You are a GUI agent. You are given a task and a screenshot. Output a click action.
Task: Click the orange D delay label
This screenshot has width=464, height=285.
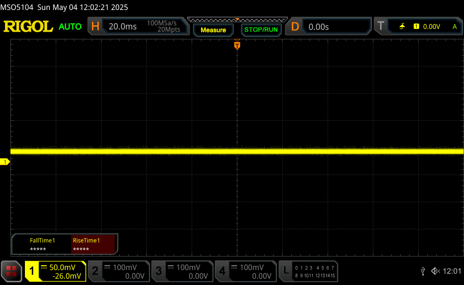[295, 27]
